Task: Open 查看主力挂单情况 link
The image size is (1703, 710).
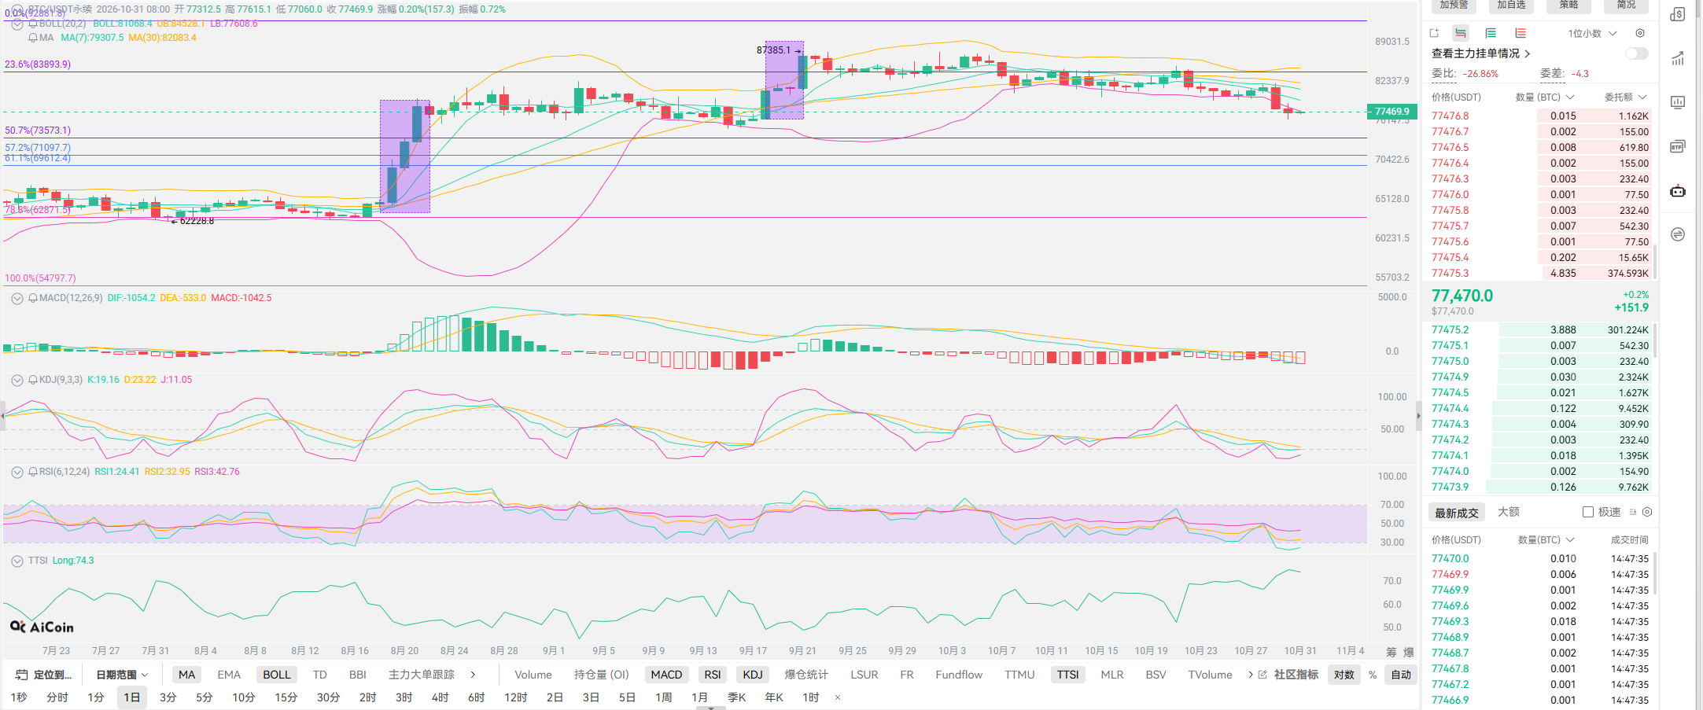Action: click(x=1480, y=53)
